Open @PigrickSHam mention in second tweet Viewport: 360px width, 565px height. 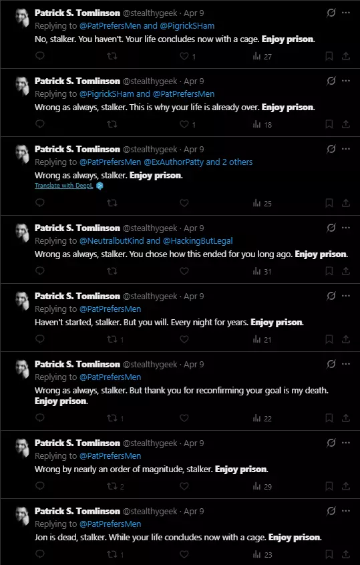[x=106, y=93]
